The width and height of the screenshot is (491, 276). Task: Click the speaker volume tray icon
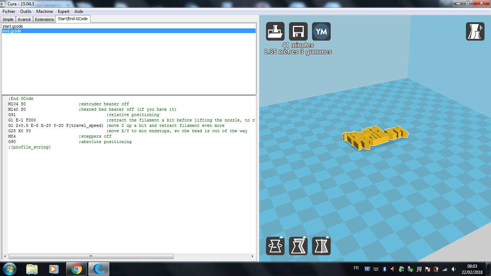tap(454, 269)
